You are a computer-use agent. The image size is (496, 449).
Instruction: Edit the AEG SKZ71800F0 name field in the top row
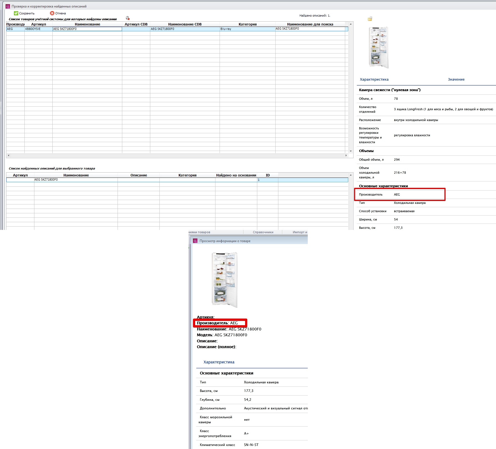pyautogui.click(x=87, y=29)
